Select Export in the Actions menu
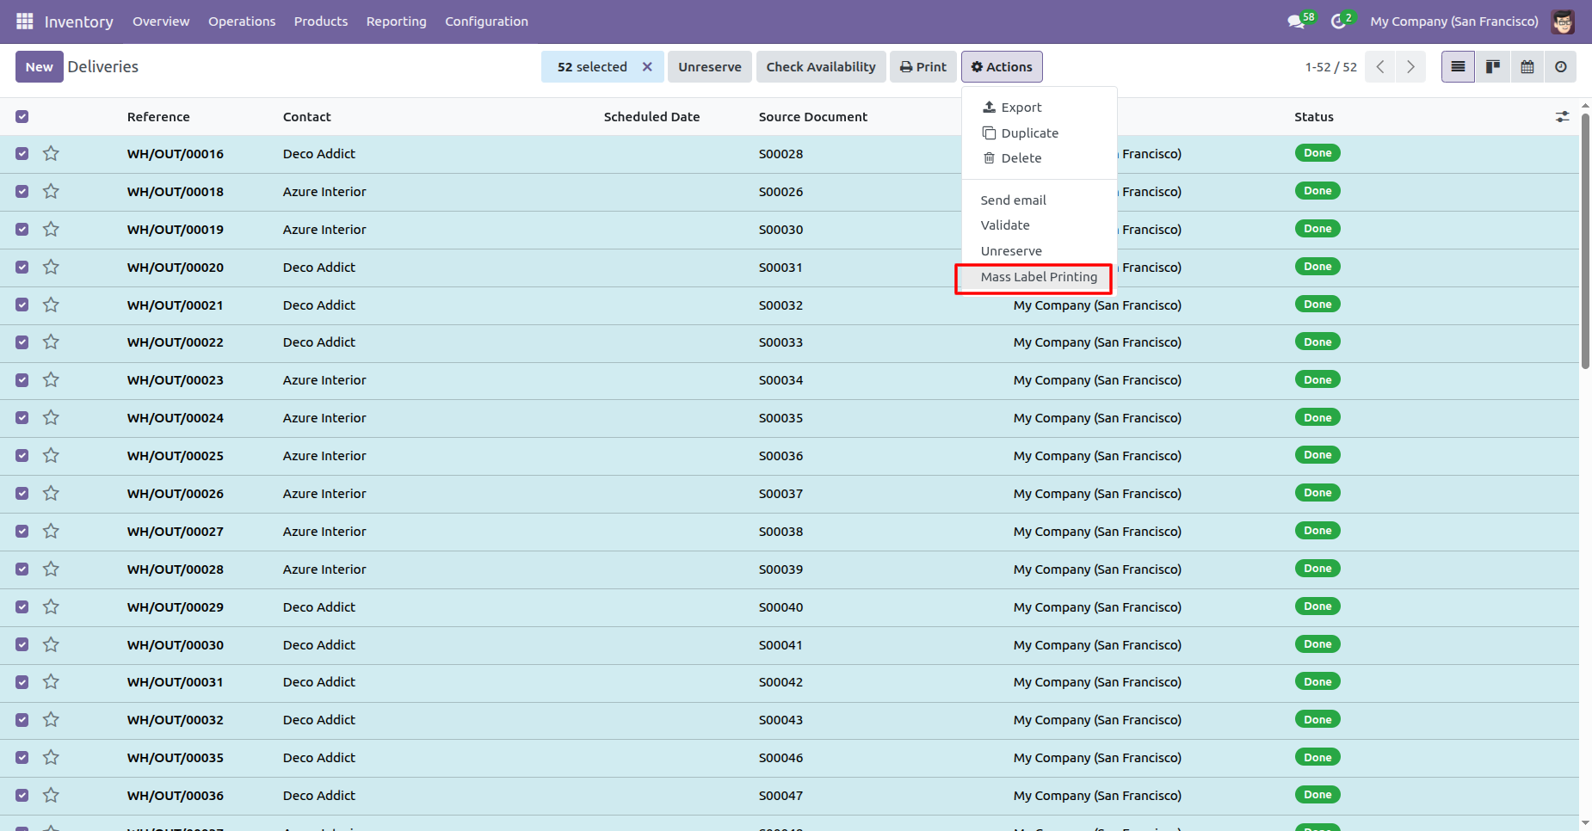 tap(1021, 108)
